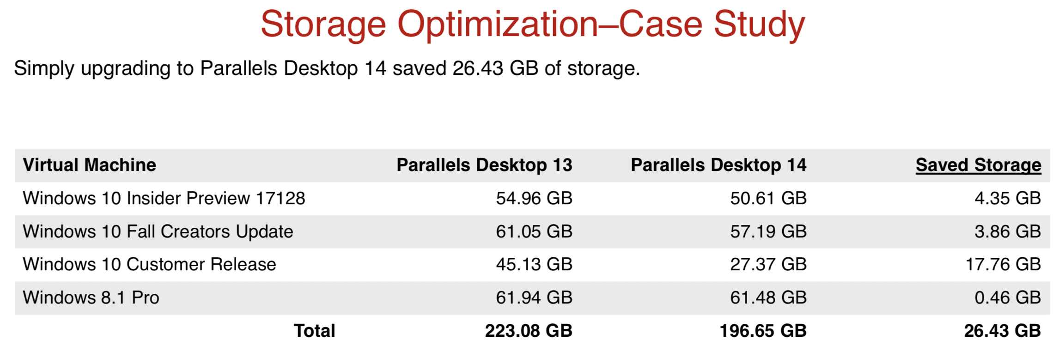
Task: Click the Storage Optimization–Case Study title
Action: click(533, 24)
